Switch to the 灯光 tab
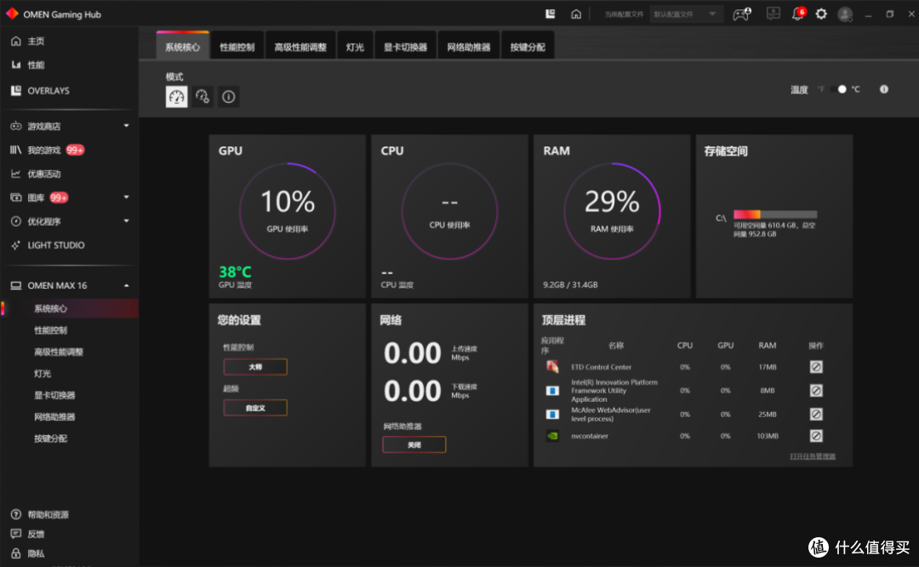919x567 pixels. point(355,46)
